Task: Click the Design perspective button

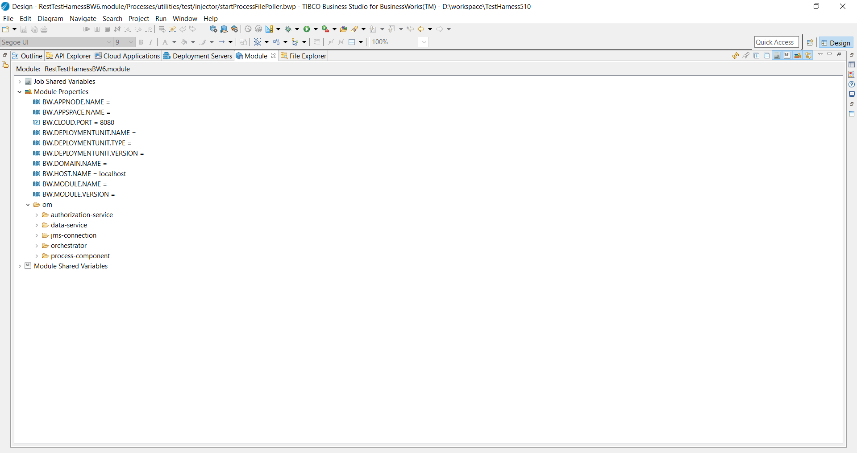Action: click(x=836, y=43)
